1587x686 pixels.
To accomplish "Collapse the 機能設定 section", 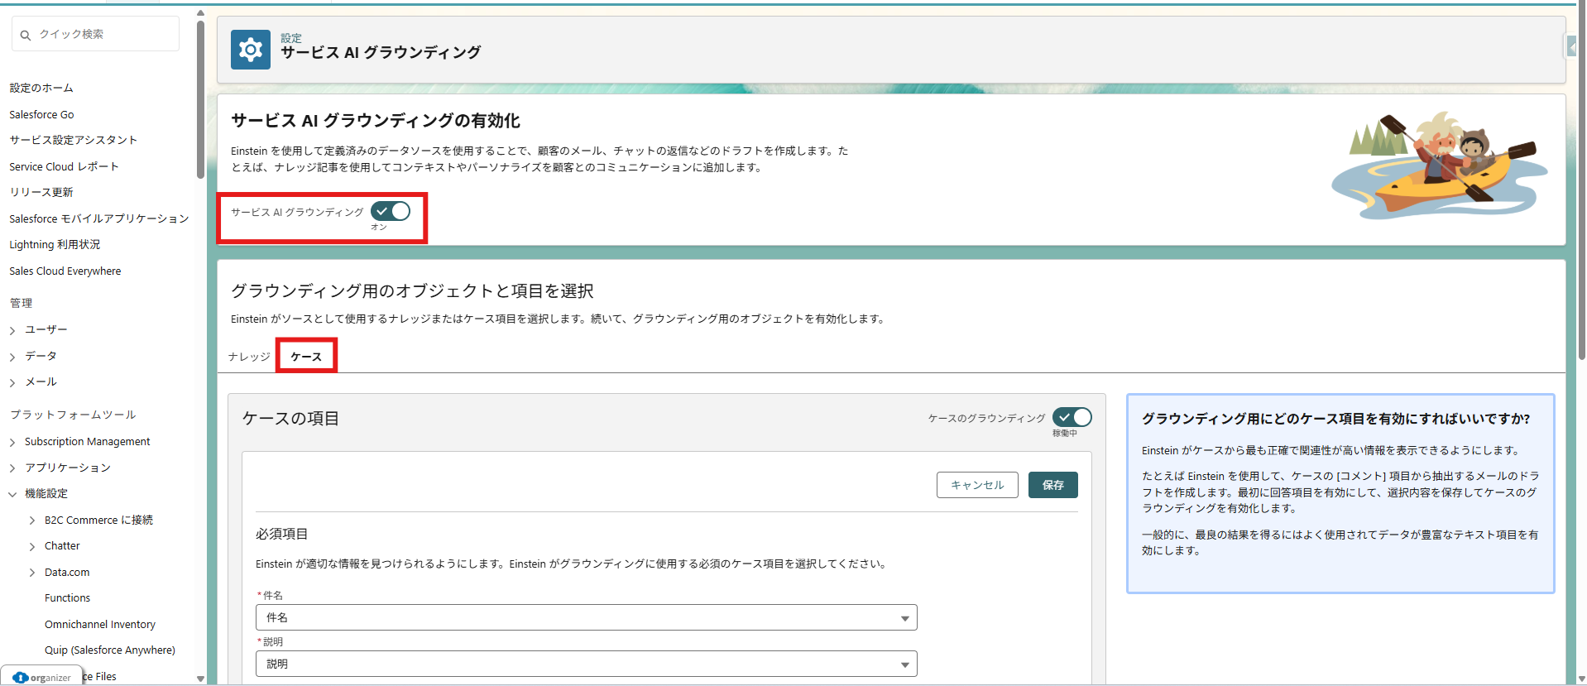I will coord(12,494).
